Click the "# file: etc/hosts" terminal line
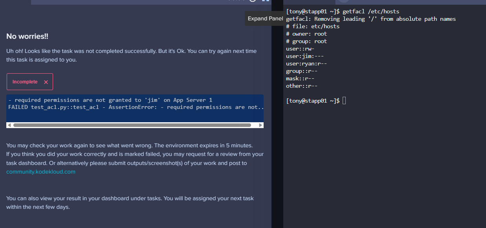Screen dimensions: 486x228 click(313, 26)
